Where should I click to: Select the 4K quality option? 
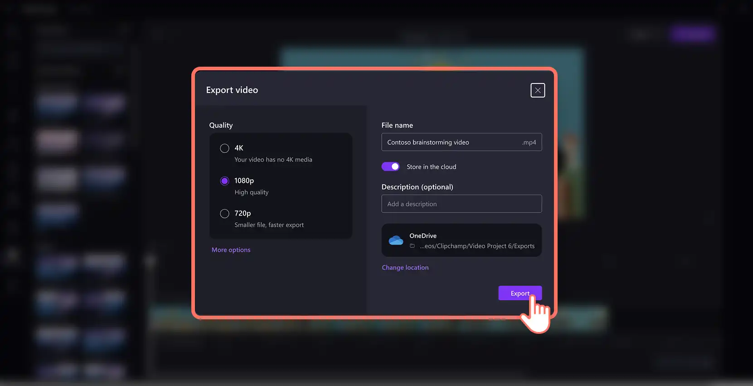pyautogui.click(x=224, y=148)
